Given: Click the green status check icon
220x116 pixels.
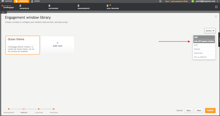Looking at the screenshot, I should [x=193, y=1].
